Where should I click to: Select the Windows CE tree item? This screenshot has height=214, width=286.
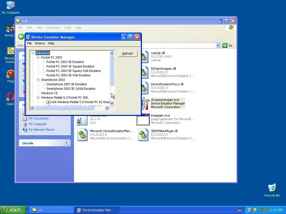pyautogui.click(x=49, y=93)
